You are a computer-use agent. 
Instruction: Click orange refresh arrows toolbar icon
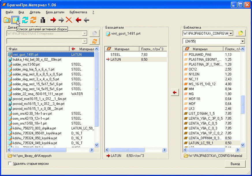(33, 20)
